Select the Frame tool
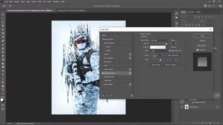The width and height of the screenshot is (223, 125). [x=3, y=33]
